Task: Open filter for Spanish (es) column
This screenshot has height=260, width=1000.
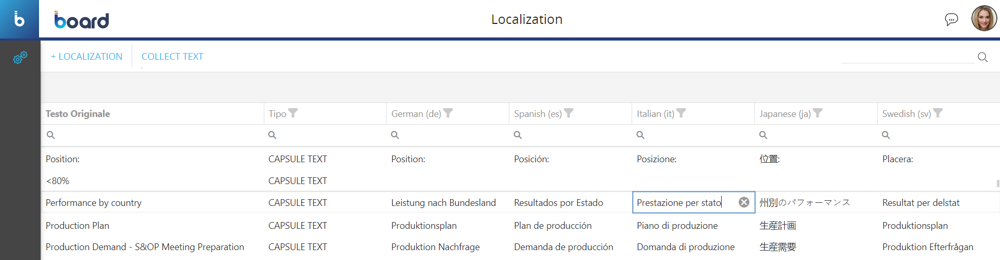Action: point(569,113)
